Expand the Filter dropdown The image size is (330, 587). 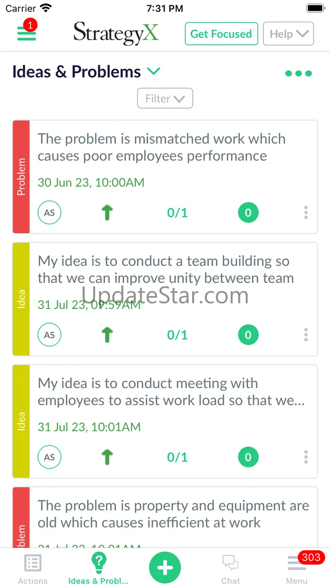click(165, 98)
